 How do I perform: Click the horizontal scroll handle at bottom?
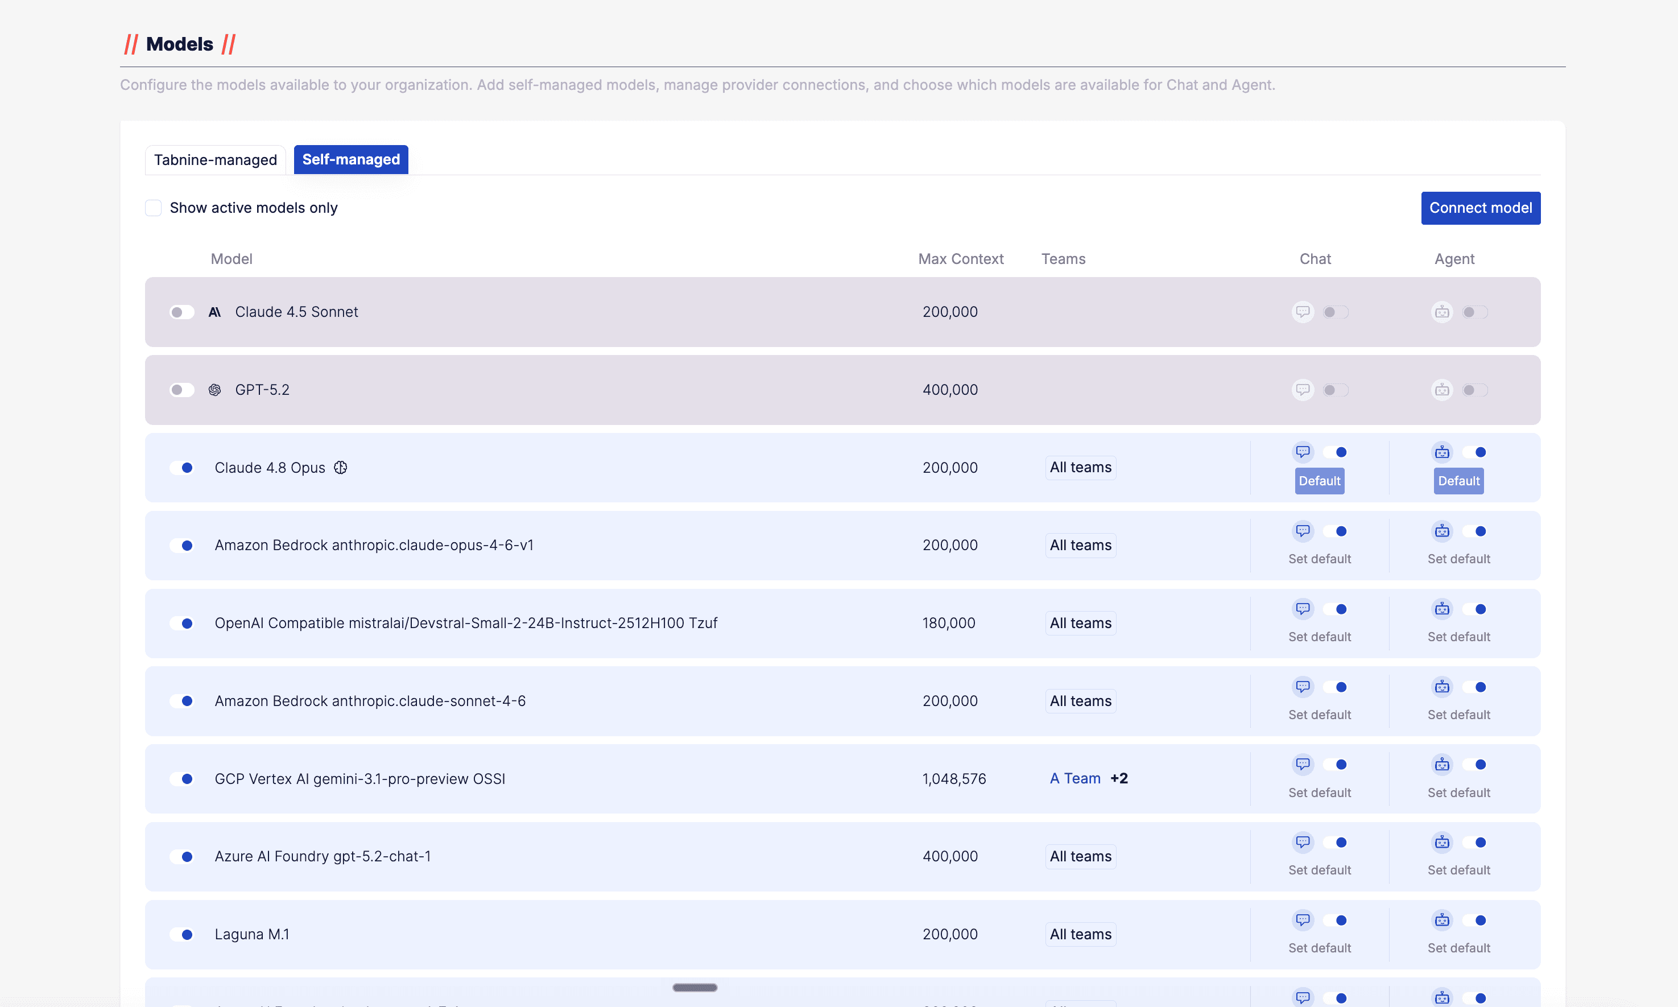click(x=695, y=987)
